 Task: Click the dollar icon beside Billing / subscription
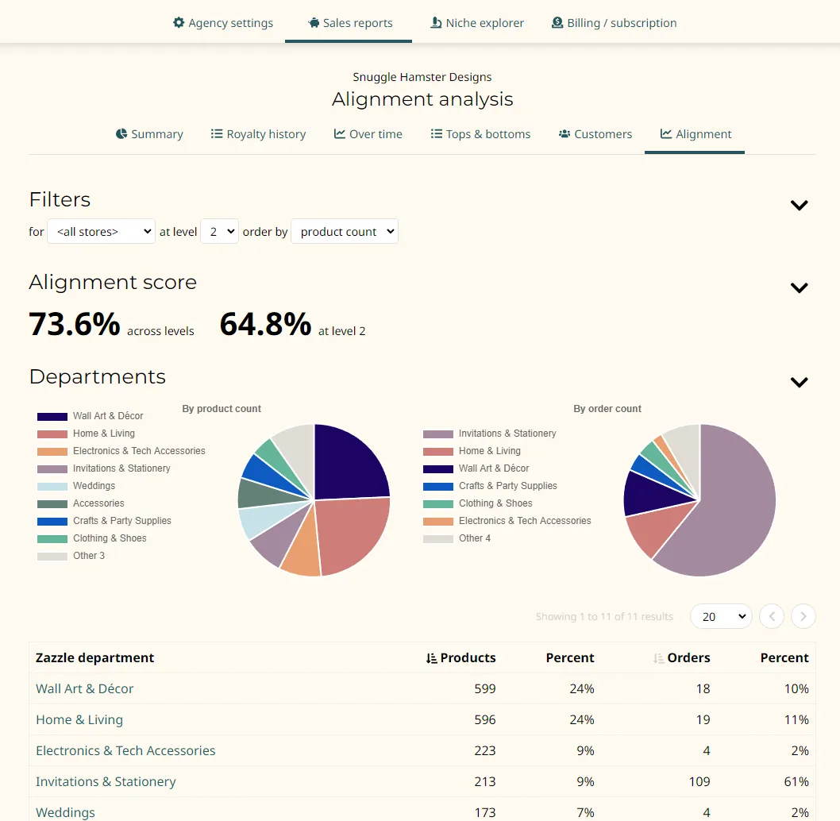(557, 23)
